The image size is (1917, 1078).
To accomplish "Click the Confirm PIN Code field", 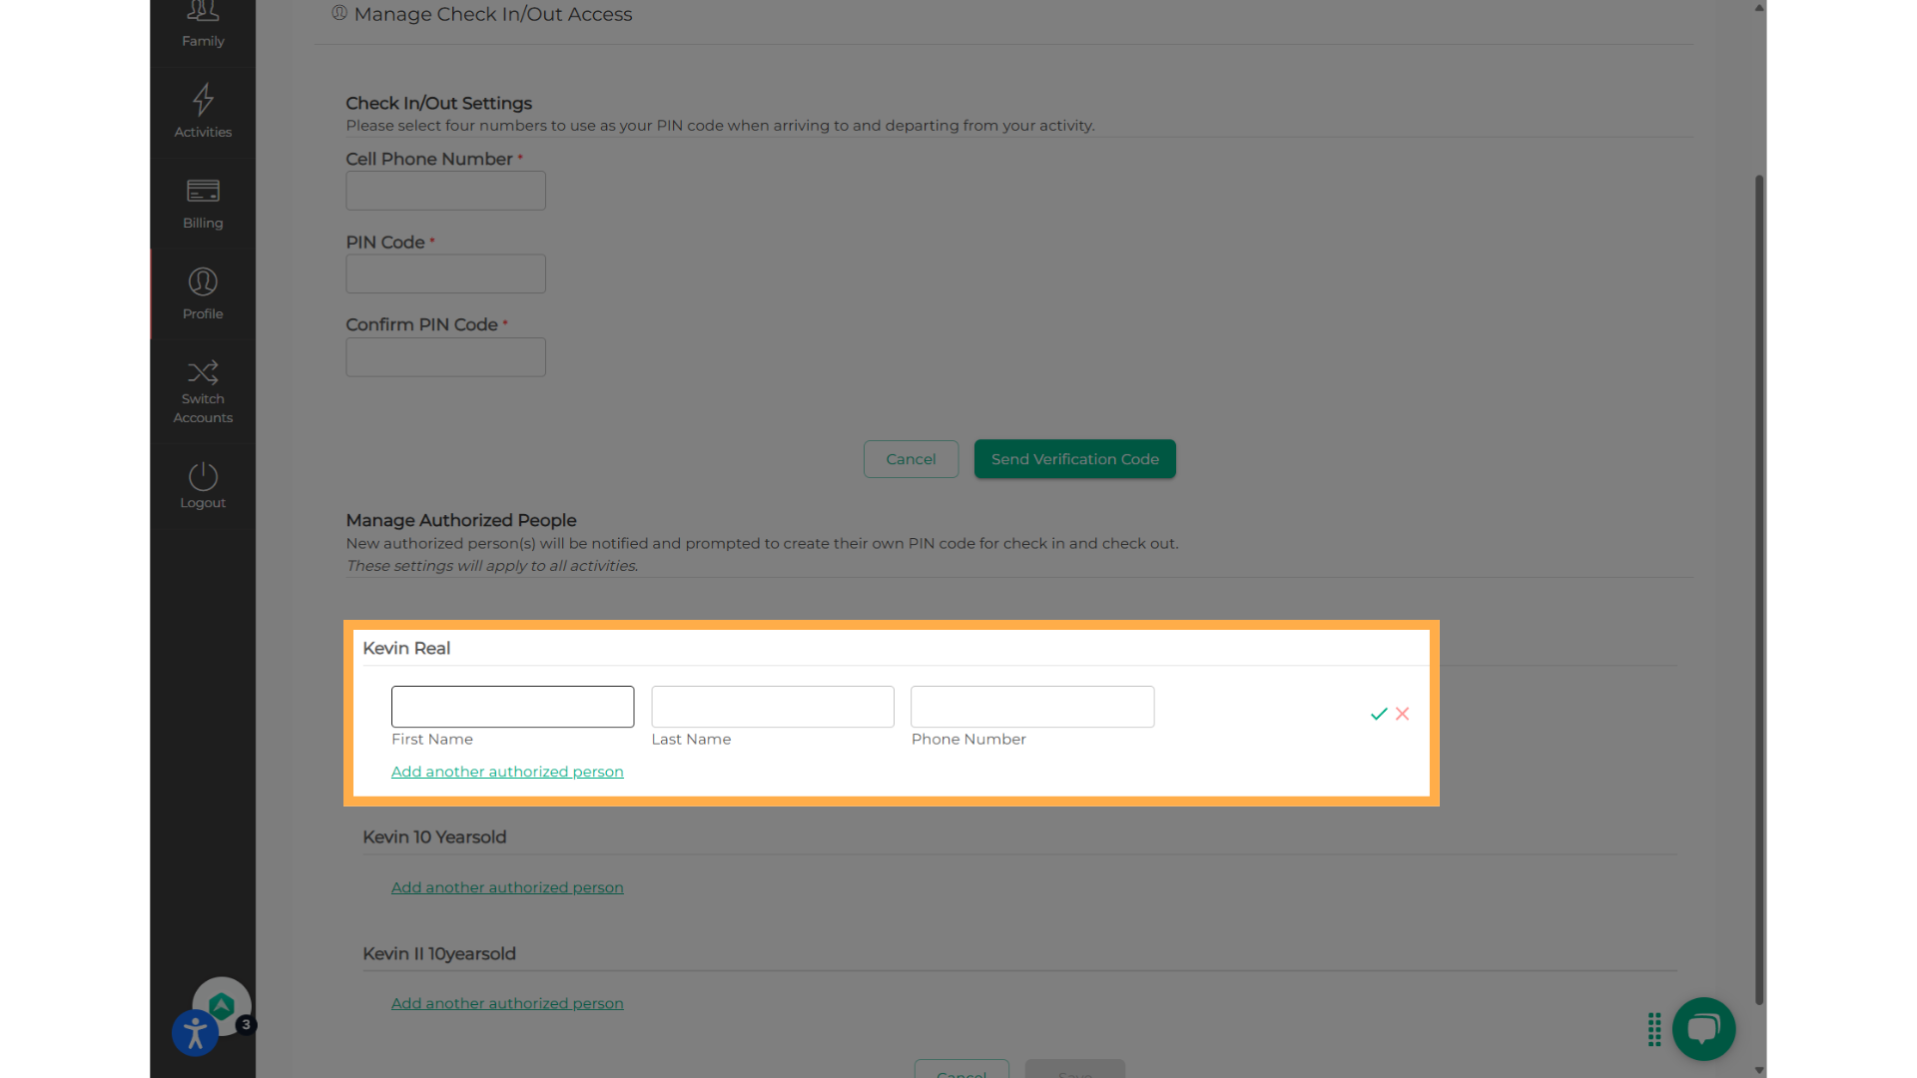I will 445,357.
